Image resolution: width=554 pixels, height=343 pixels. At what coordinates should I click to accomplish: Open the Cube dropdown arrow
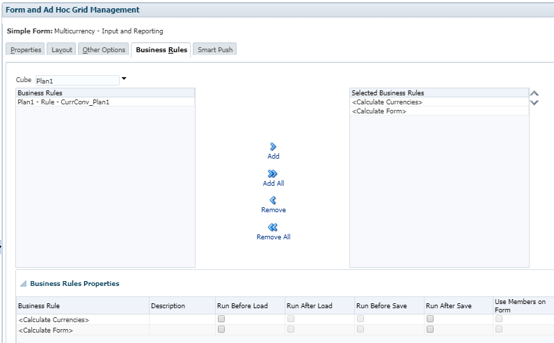click(124, 79)
